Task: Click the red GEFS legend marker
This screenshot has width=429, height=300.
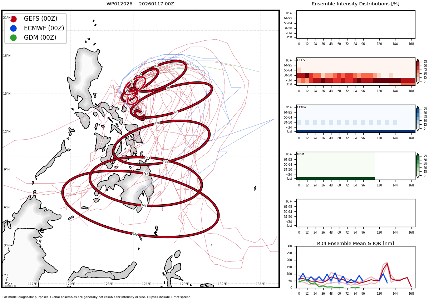Action: (x=13, y=19)
